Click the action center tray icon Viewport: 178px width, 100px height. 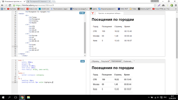(161, 97)
